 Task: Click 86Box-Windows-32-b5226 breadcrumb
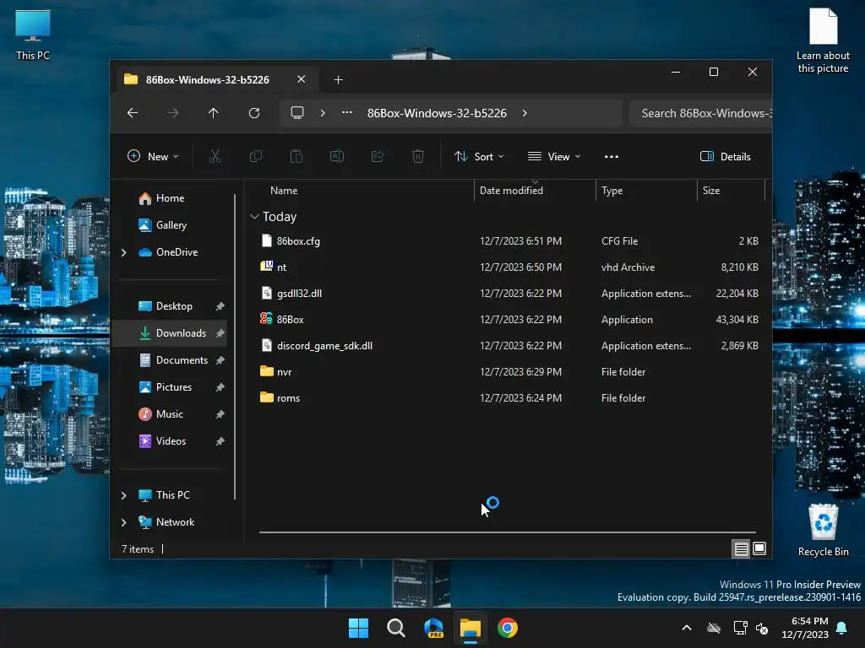tap(437, 113)
